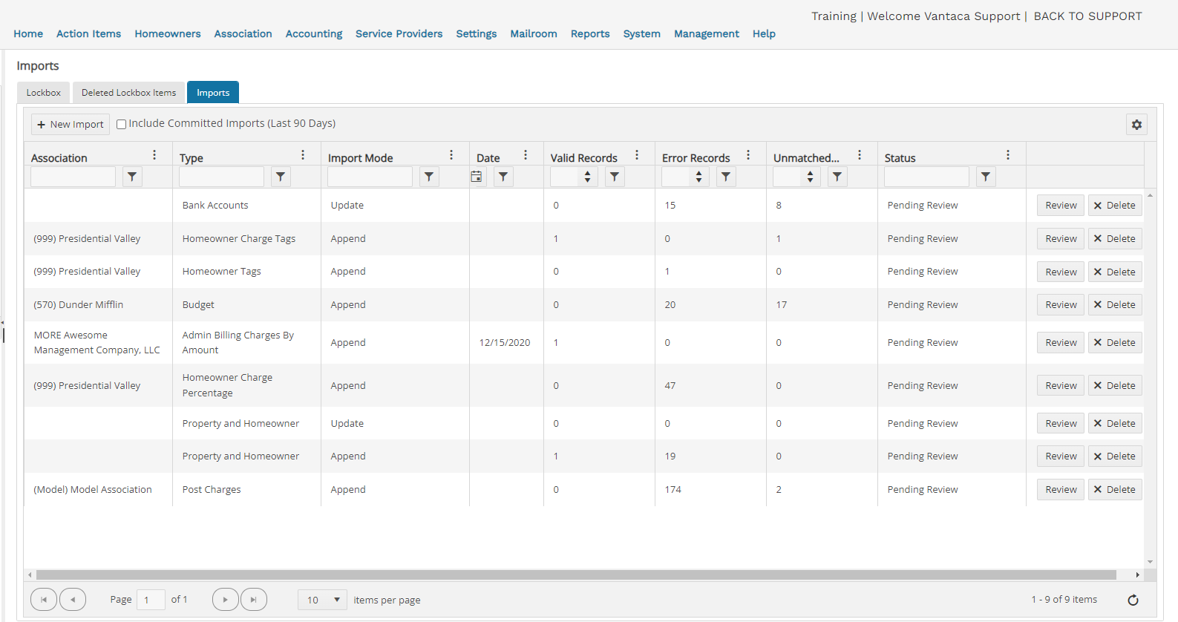Open Type column options menu dots
1178x622 pixels.
click(303, 155)
